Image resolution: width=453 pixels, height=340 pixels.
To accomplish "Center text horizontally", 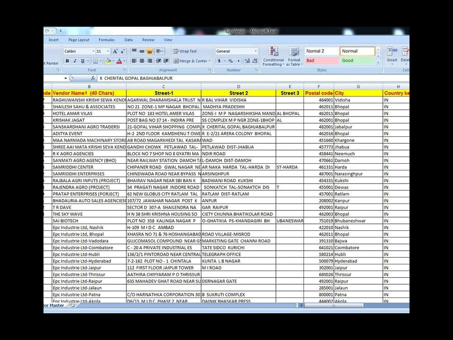I will pyautogui.click(x=142, y=61).
